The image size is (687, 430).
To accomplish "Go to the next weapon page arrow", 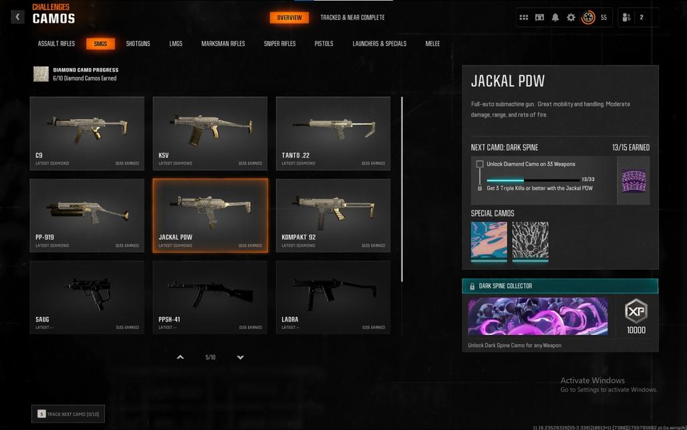I will tap(241, 357).
